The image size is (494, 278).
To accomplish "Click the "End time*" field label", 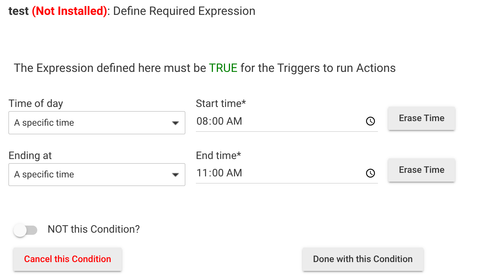I will pos(218,155).
